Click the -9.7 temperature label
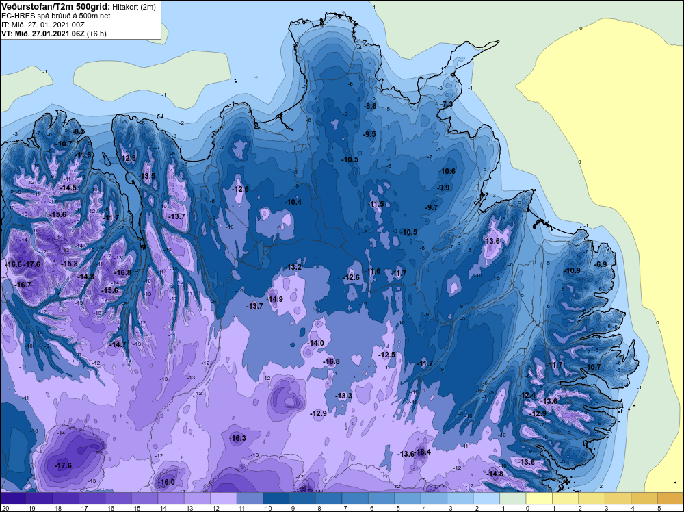The width and height of the screenshot is (684, 512). pyautogui.click(x=432, y=207)
